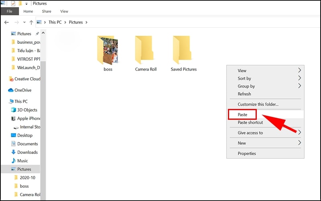Viewport: 321px width, 201px height.
Task: Click the This PC computer icon
Action: 11,101
